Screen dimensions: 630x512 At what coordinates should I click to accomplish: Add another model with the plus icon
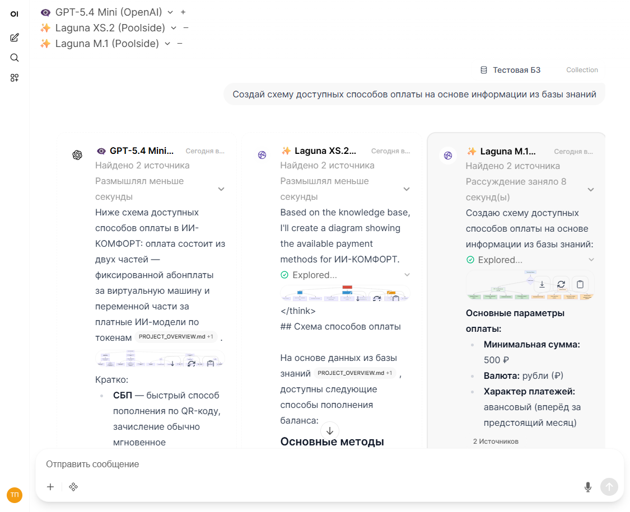pyautogui.click(x=183, y=12)
